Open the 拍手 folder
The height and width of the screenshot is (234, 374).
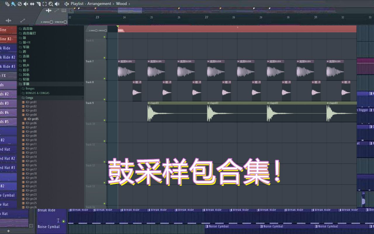click(x=24, y=70)
